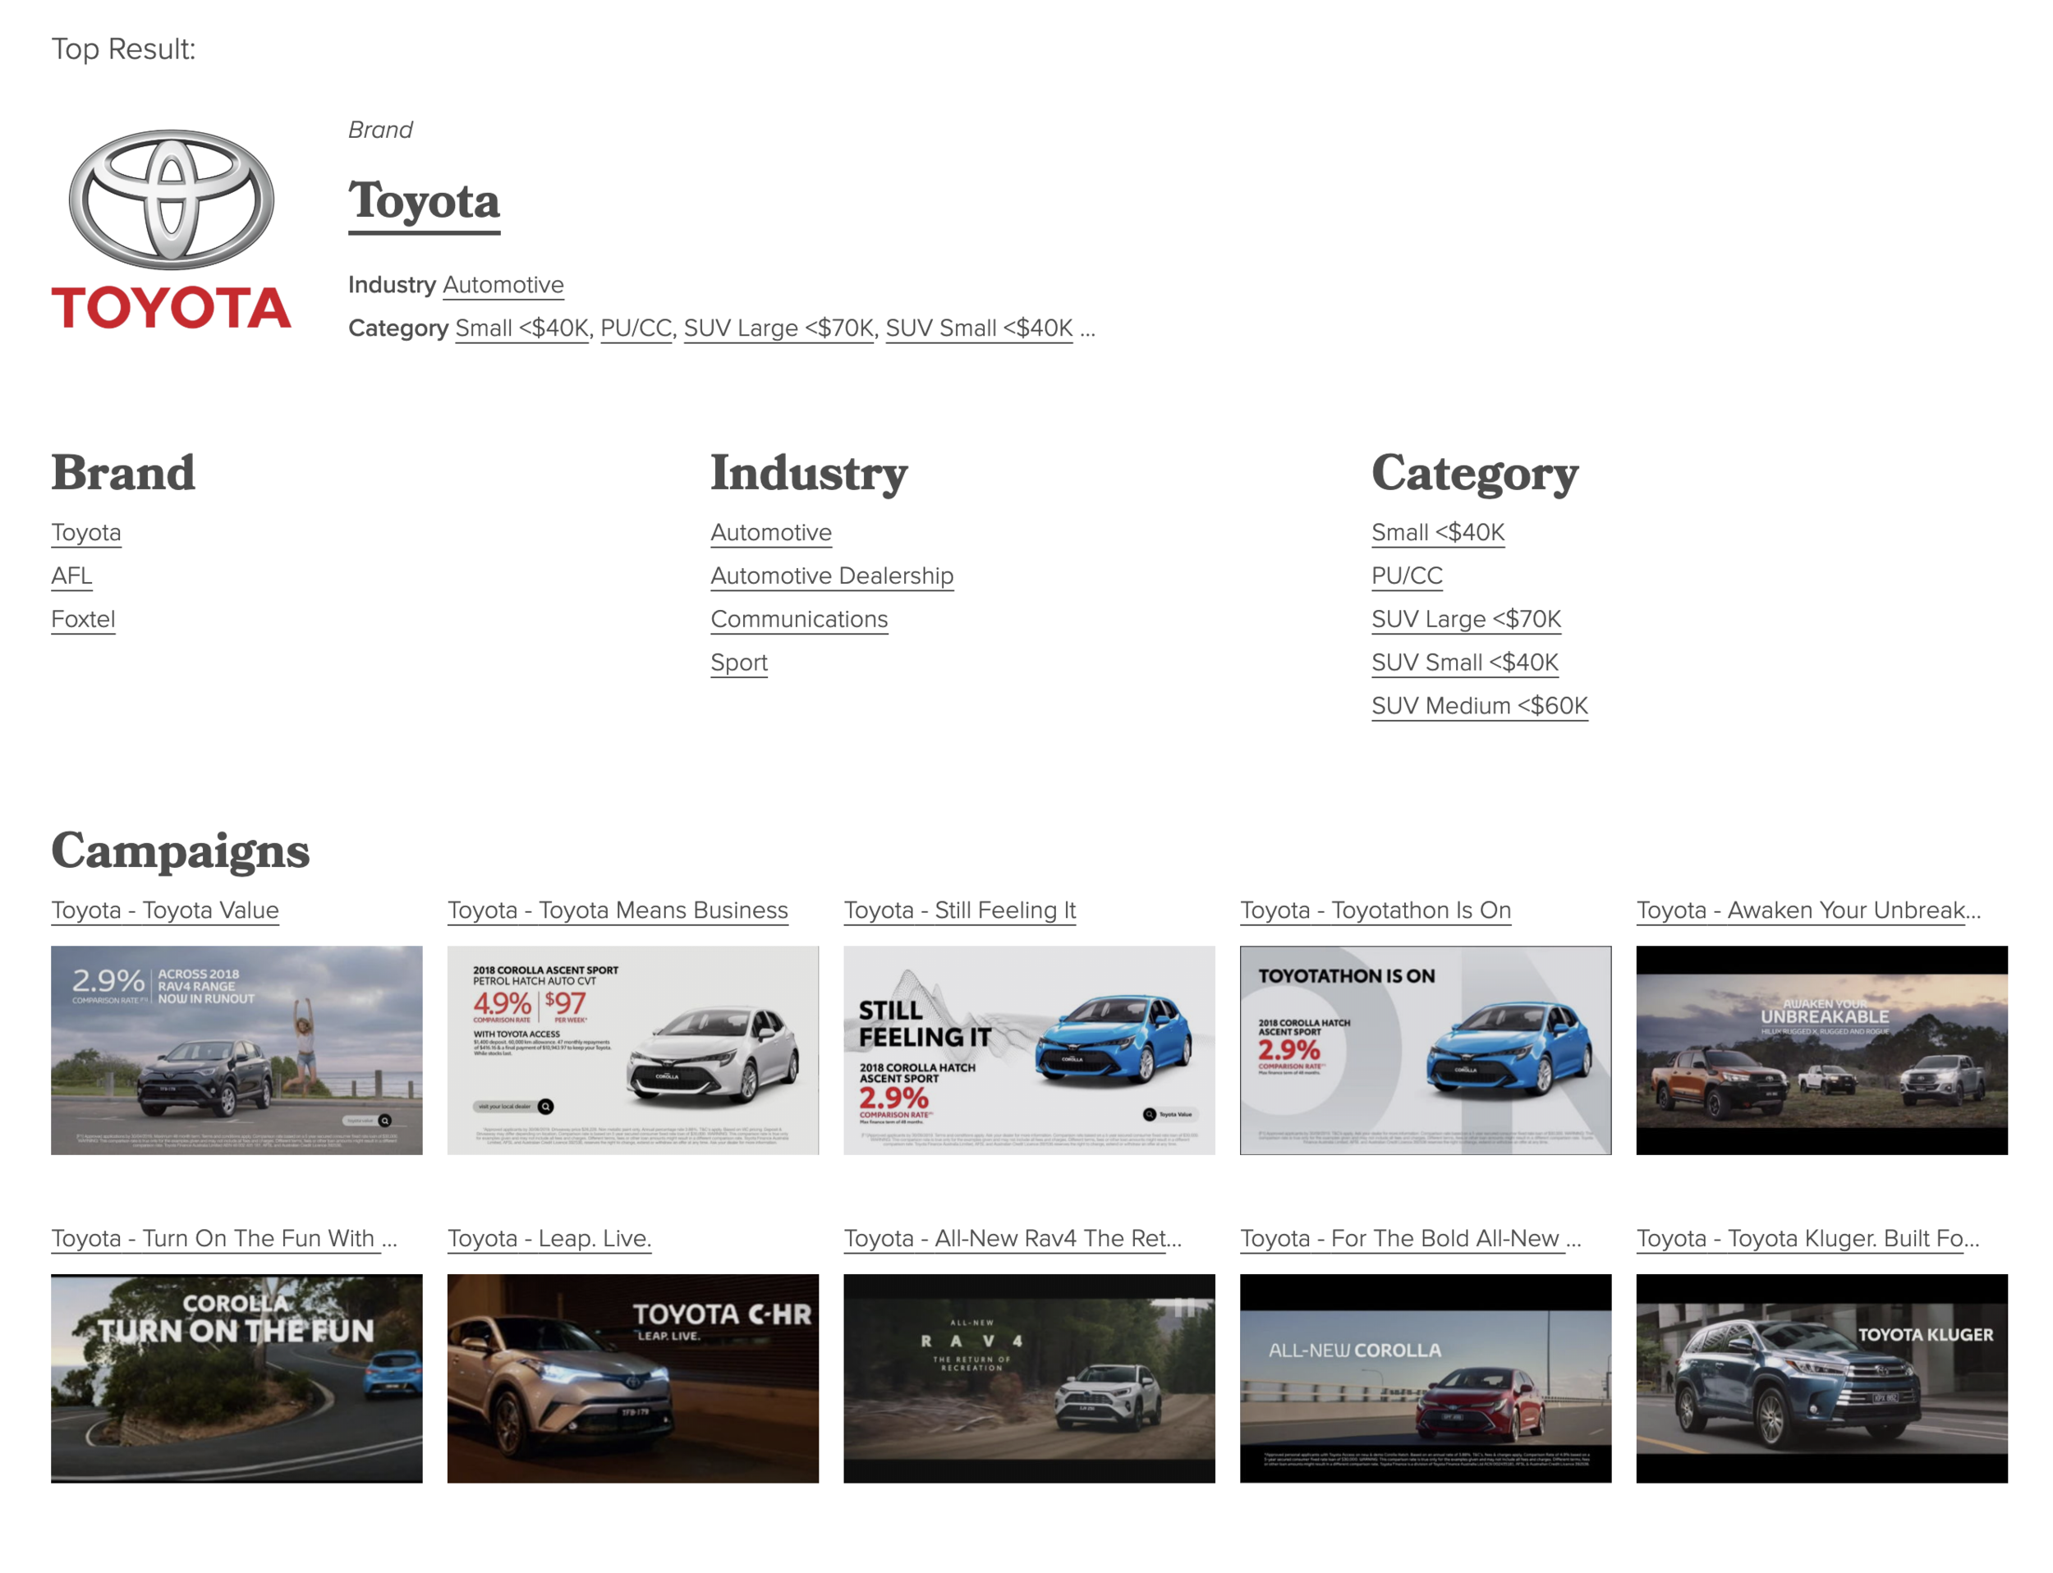Select SUV Large <$70K in the top result category line
2053x1573 pixels.
point(778,328)
